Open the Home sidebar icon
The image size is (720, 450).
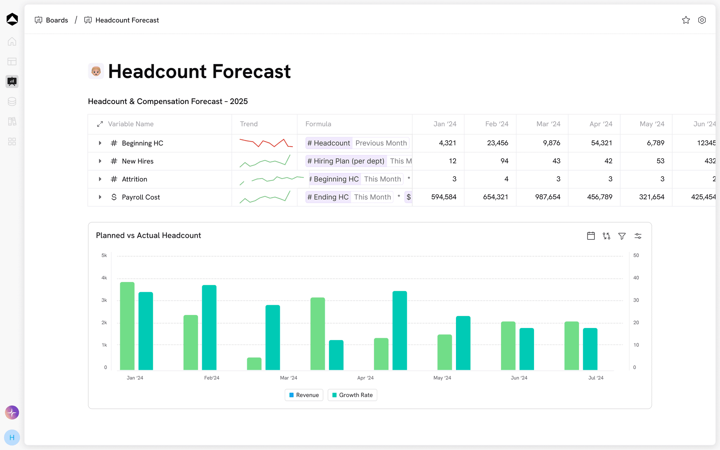tap(12, 41)
